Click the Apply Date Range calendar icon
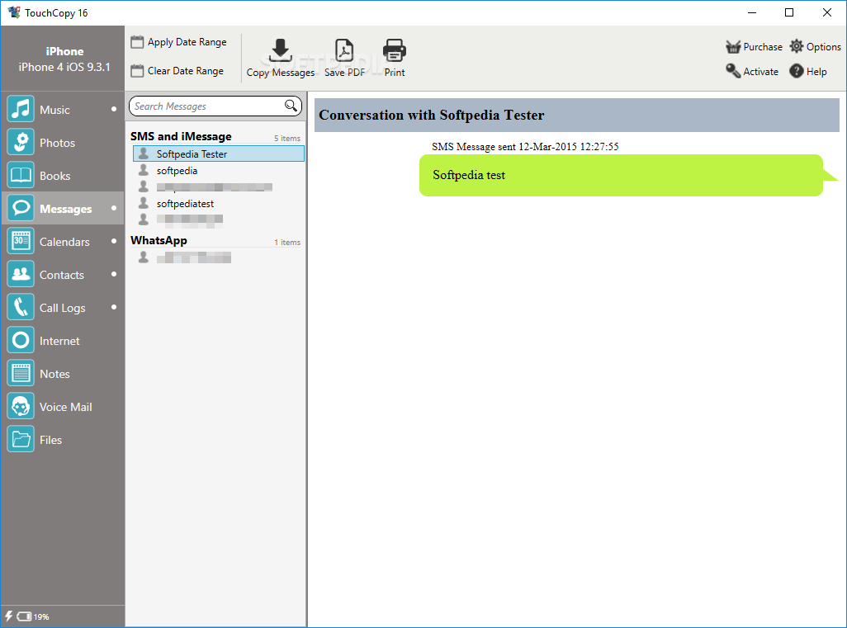 (137, 41)
